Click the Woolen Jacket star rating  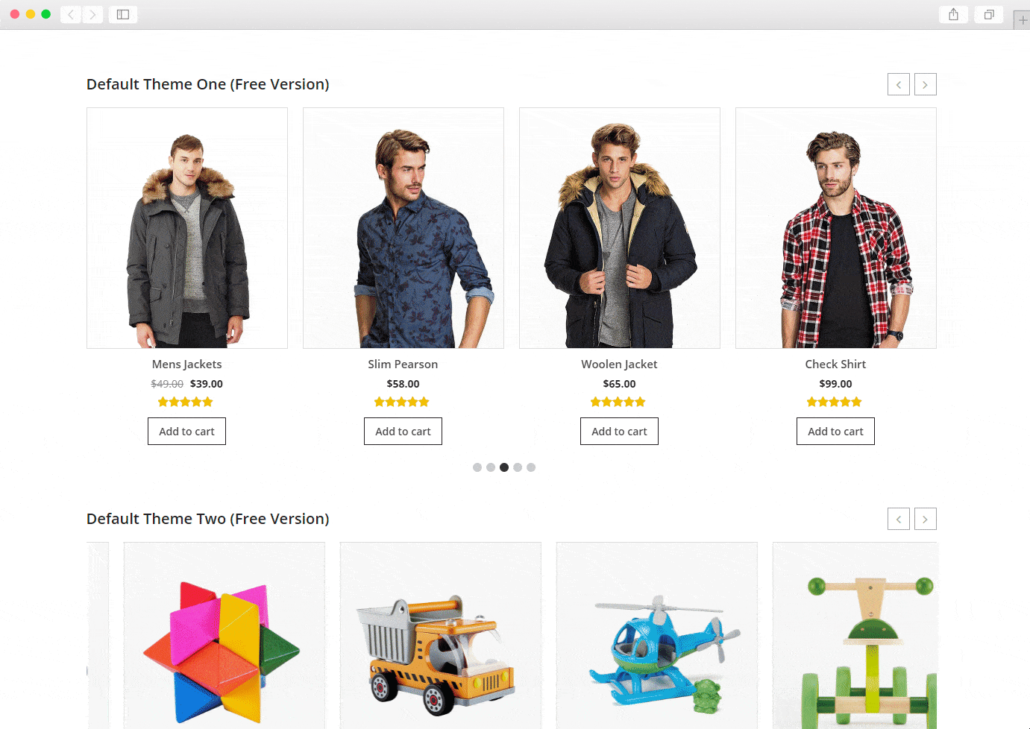click(x=618, y=403)
